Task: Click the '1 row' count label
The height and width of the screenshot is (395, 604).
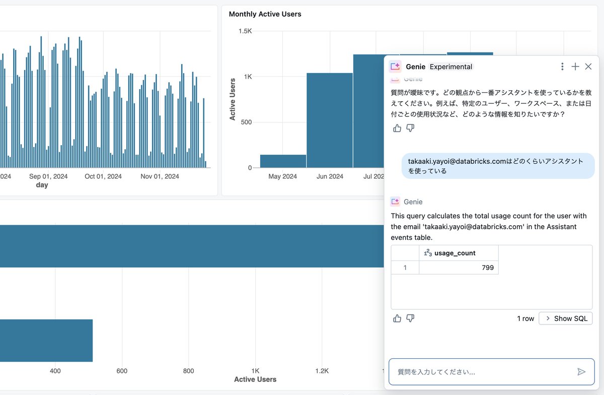Action: (525, 318)
